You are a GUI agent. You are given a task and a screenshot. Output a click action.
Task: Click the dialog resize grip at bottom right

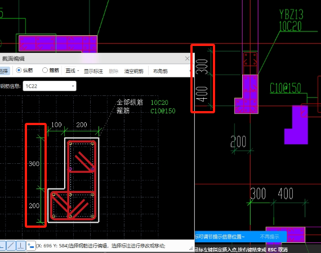coord(191,248)
